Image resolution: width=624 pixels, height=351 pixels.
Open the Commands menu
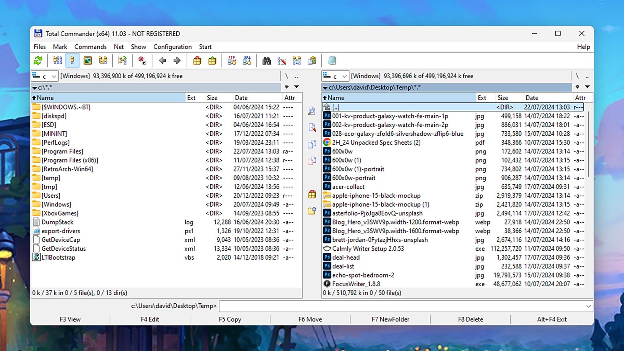[x=90, y=47]
